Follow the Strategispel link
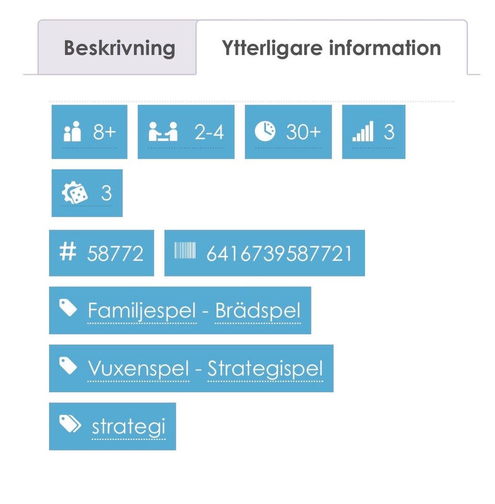This screenshot has height=504, width=495. (265, 369)
